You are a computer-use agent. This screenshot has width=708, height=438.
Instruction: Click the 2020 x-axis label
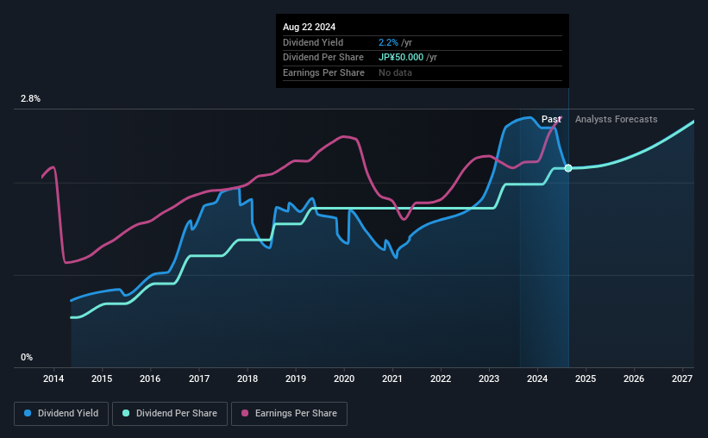(x=344, y=379)
